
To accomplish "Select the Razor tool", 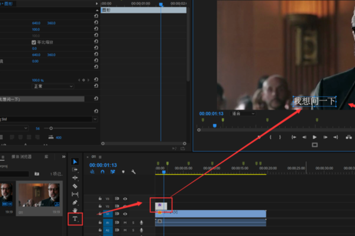I will [75, 186].
